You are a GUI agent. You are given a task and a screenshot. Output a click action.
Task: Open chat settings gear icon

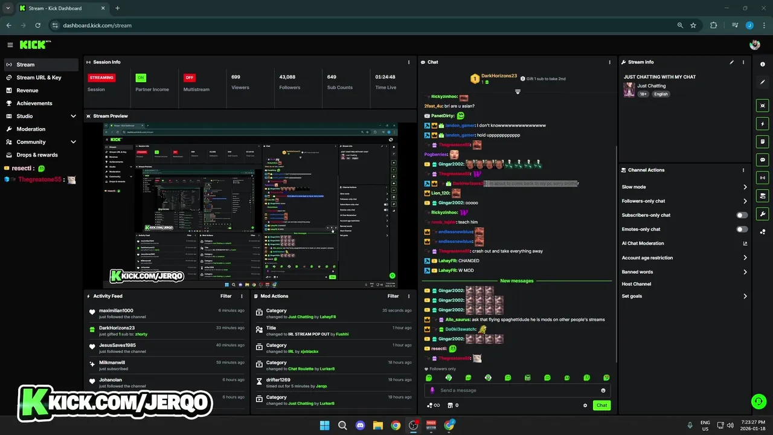click(x=585, y=405)
